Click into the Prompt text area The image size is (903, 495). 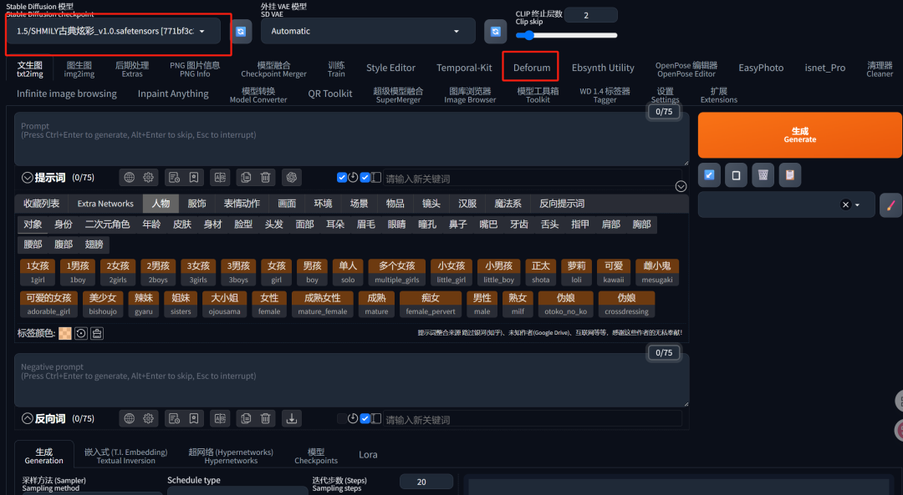tap(351, 139)
